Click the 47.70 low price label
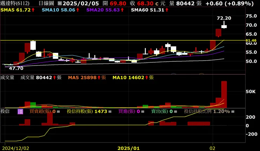Screen dimensions: 260x151 16,68
